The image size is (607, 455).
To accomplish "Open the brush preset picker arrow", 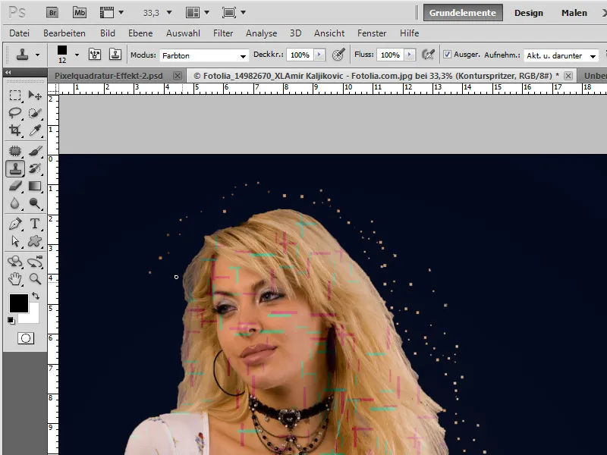I will click(77, 55).
